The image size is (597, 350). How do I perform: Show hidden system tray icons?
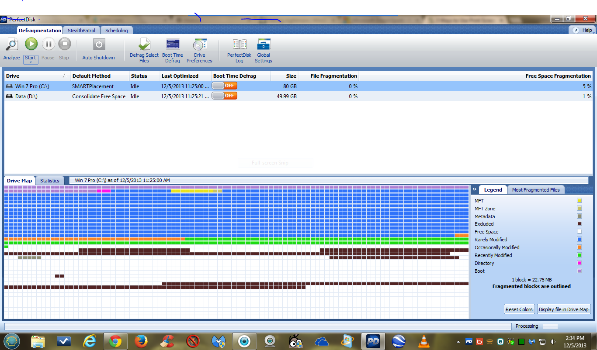pyautogui.click(x=458, y=342)
